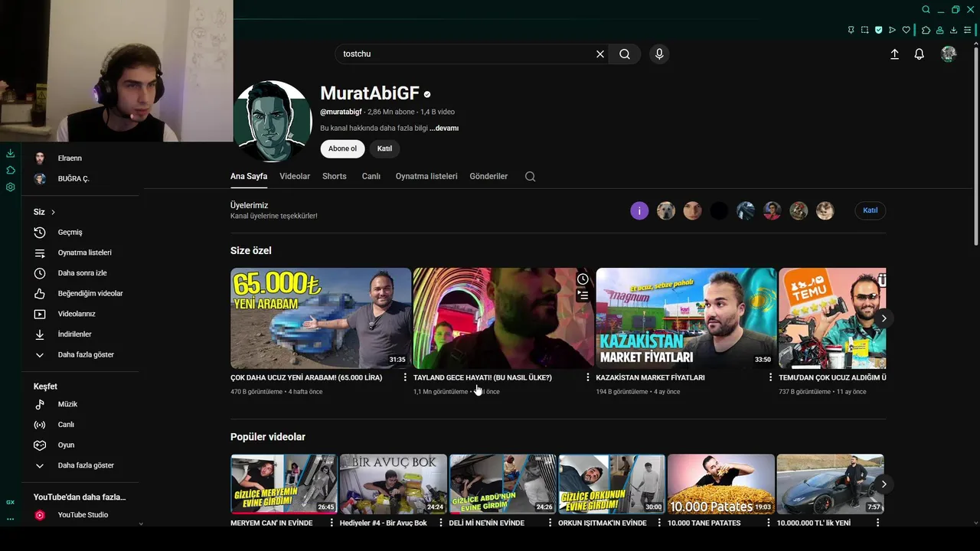Open Opera GX sidebar settings gear

10,187
